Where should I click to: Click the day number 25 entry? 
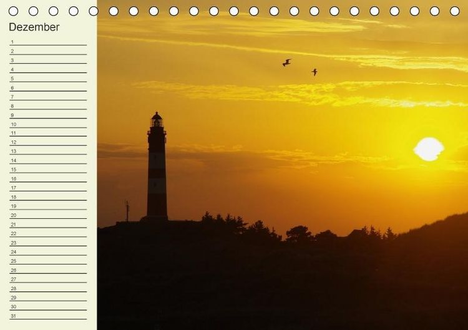[x=48, y=261]
